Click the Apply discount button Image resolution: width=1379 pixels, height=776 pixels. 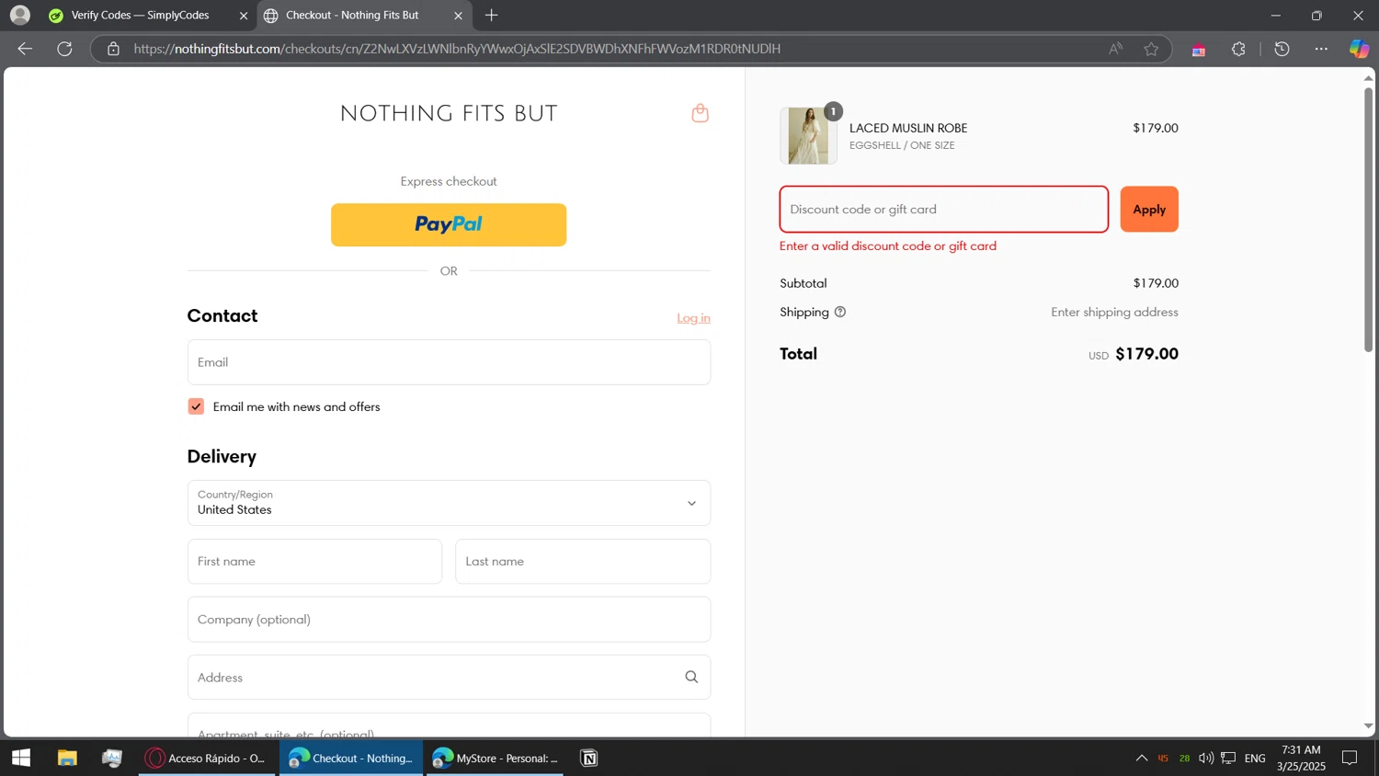pos(1149,209)
